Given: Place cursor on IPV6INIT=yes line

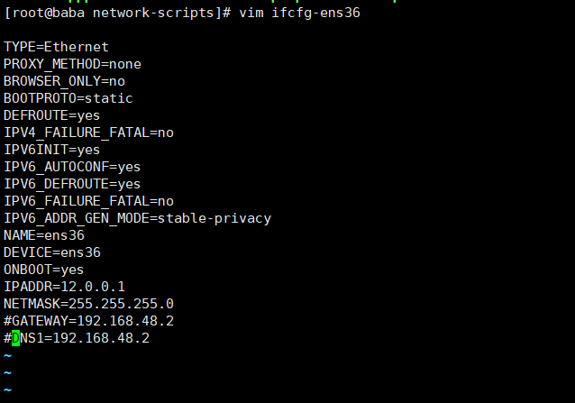Looking at the screenshot, I should (51, 150).
